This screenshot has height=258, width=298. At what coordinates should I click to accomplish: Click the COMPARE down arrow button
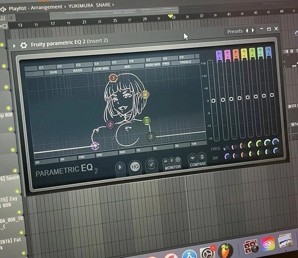192,157
